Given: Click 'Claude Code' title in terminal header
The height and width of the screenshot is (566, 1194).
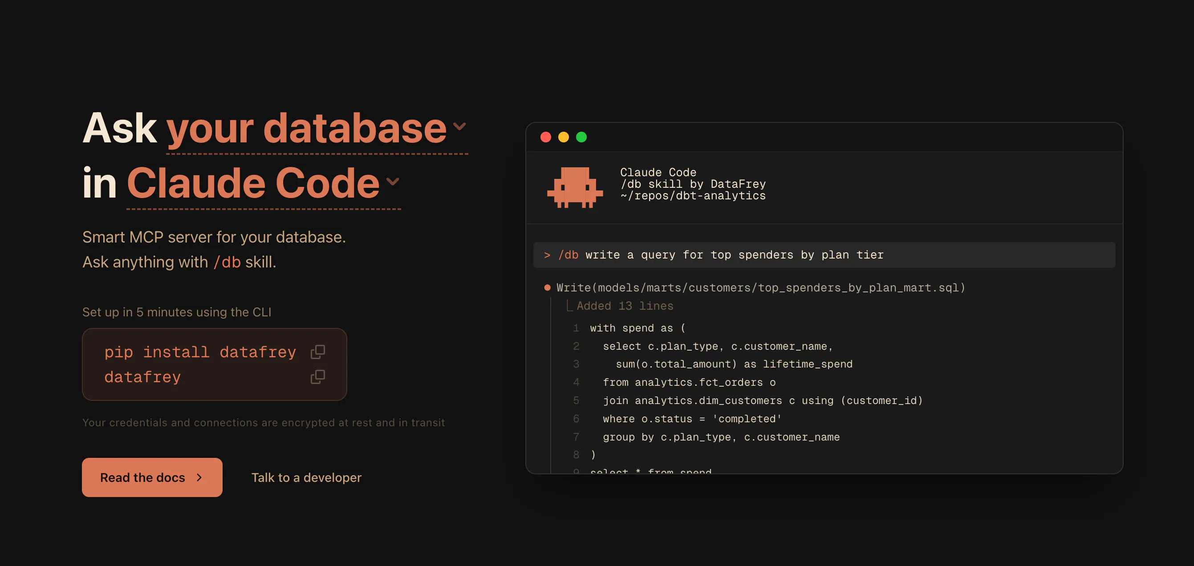Looking at the screenshot, I should point(658,172).
